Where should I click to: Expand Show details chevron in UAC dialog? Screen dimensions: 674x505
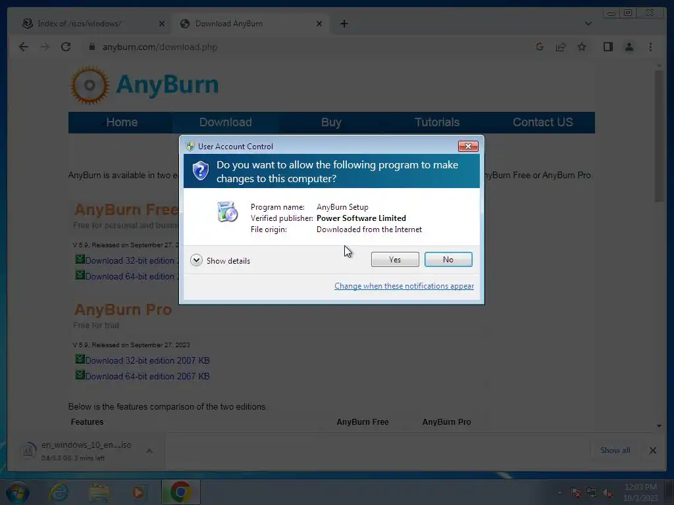coord(196,260)
